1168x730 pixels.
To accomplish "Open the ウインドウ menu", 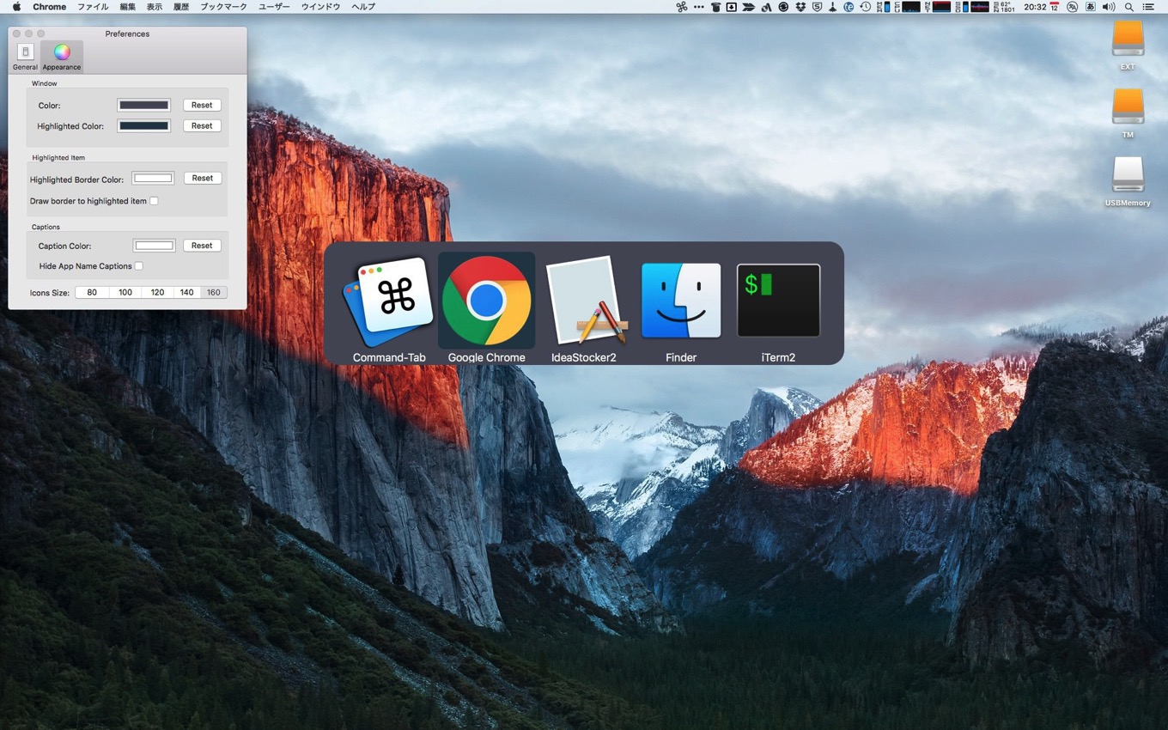I will click(x=320, y=7).
